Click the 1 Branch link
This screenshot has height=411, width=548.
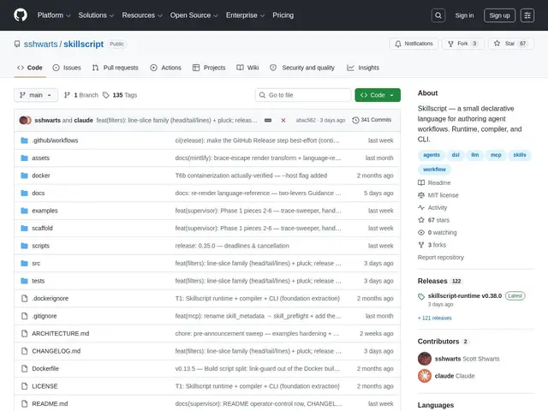click(x=81, y=95)
